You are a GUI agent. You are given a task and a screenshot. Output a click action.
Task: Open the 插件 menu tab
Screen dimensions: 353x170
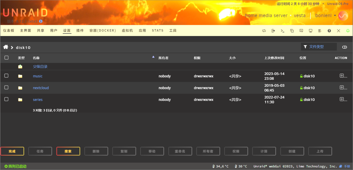click(x=80, y=31)
